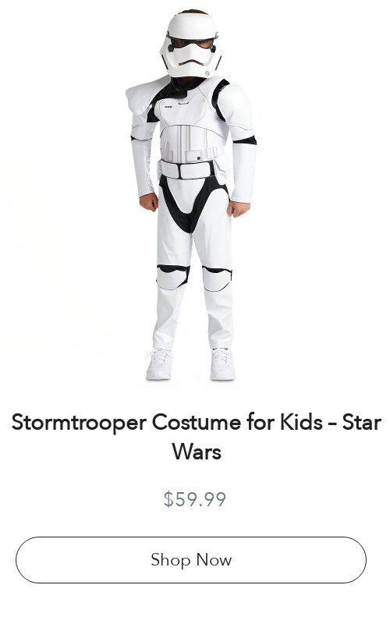Open the Stormtrooper costume product image
Screen dimensions: 390x624
192,195
